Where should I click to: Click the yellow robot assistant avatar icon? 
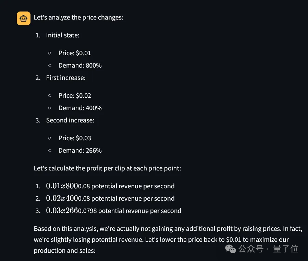point(24,18)
